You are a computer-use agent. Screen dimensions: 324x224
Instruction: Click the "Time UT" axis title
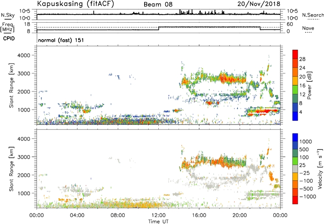pos(158,222)
